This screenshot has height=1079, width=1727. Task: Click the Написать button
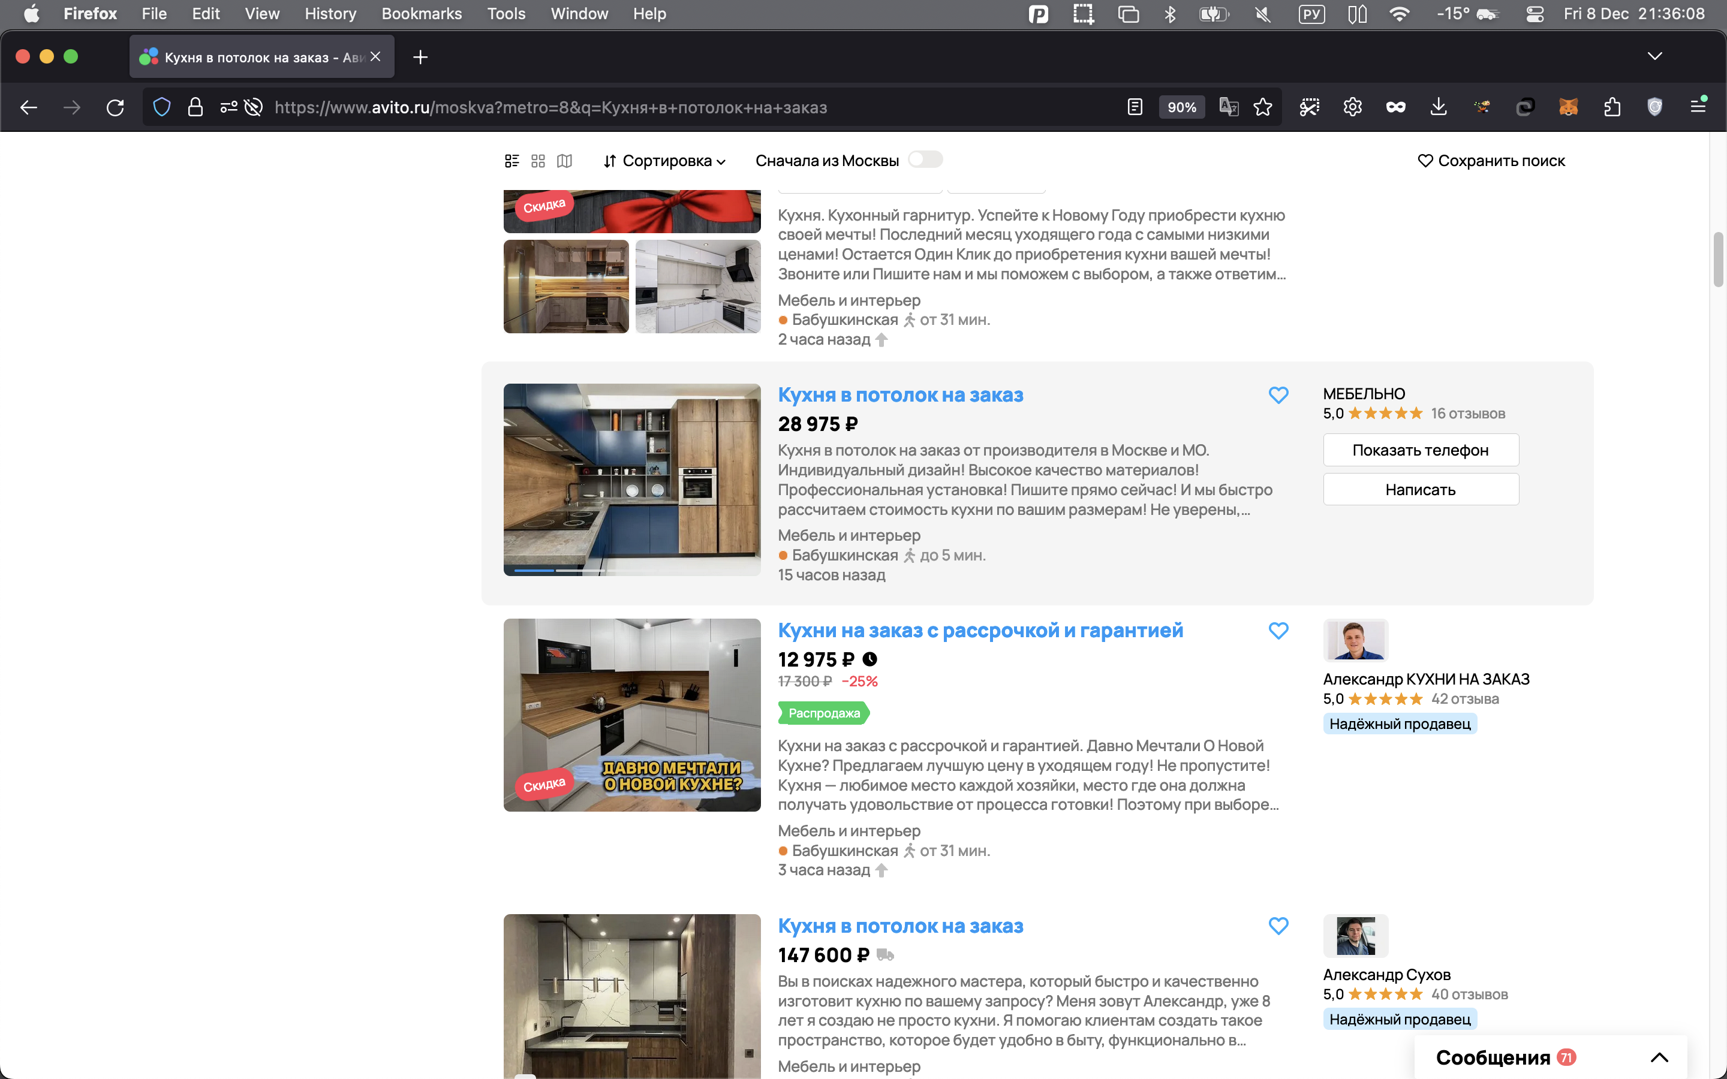coord(1420,490)
